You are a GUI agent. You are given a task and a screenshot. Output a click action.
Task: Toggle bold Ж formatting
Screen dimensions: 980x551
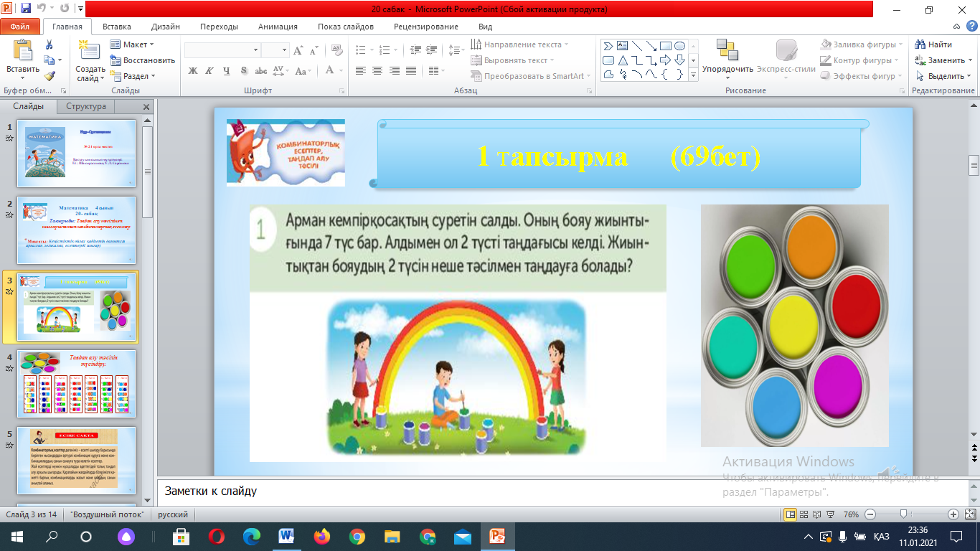(x=192, y=70)
